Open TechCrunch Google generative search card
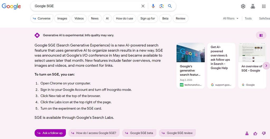 click(191, 65)
